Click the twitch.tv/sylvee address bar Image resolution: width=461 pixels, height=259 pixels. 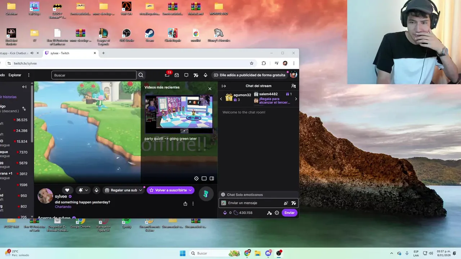pyautogui.click(x=130, y=63)
